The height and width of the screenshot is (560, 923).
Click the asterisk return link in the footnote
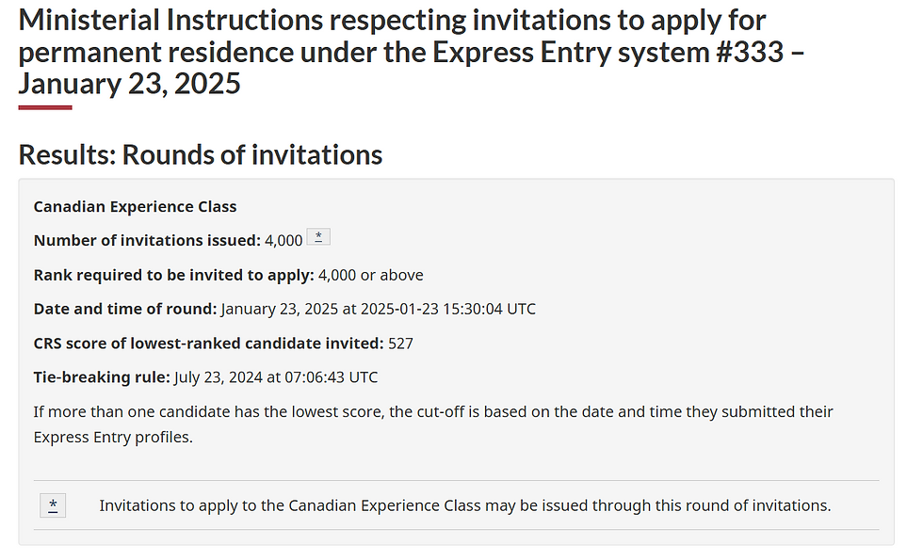(53, 505)
